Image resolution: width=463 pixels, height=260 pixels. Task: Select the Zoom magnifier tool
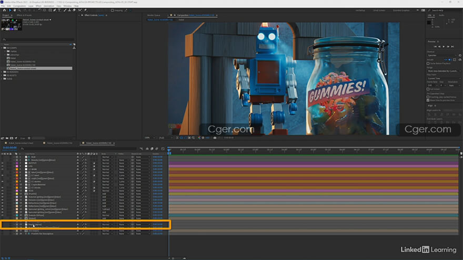19,10
